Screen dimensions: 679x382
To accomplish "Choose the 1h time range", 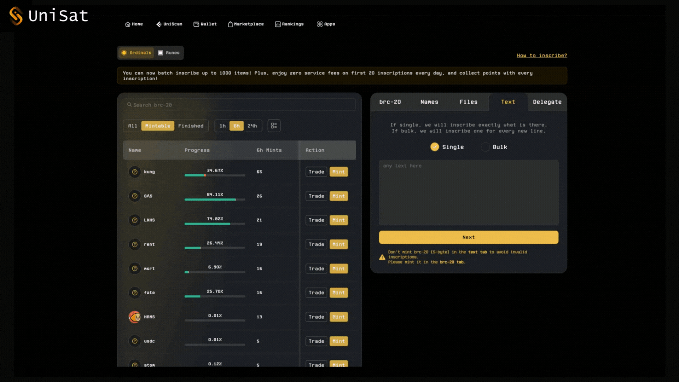I will pyautogui.click(x=222, y=126).
